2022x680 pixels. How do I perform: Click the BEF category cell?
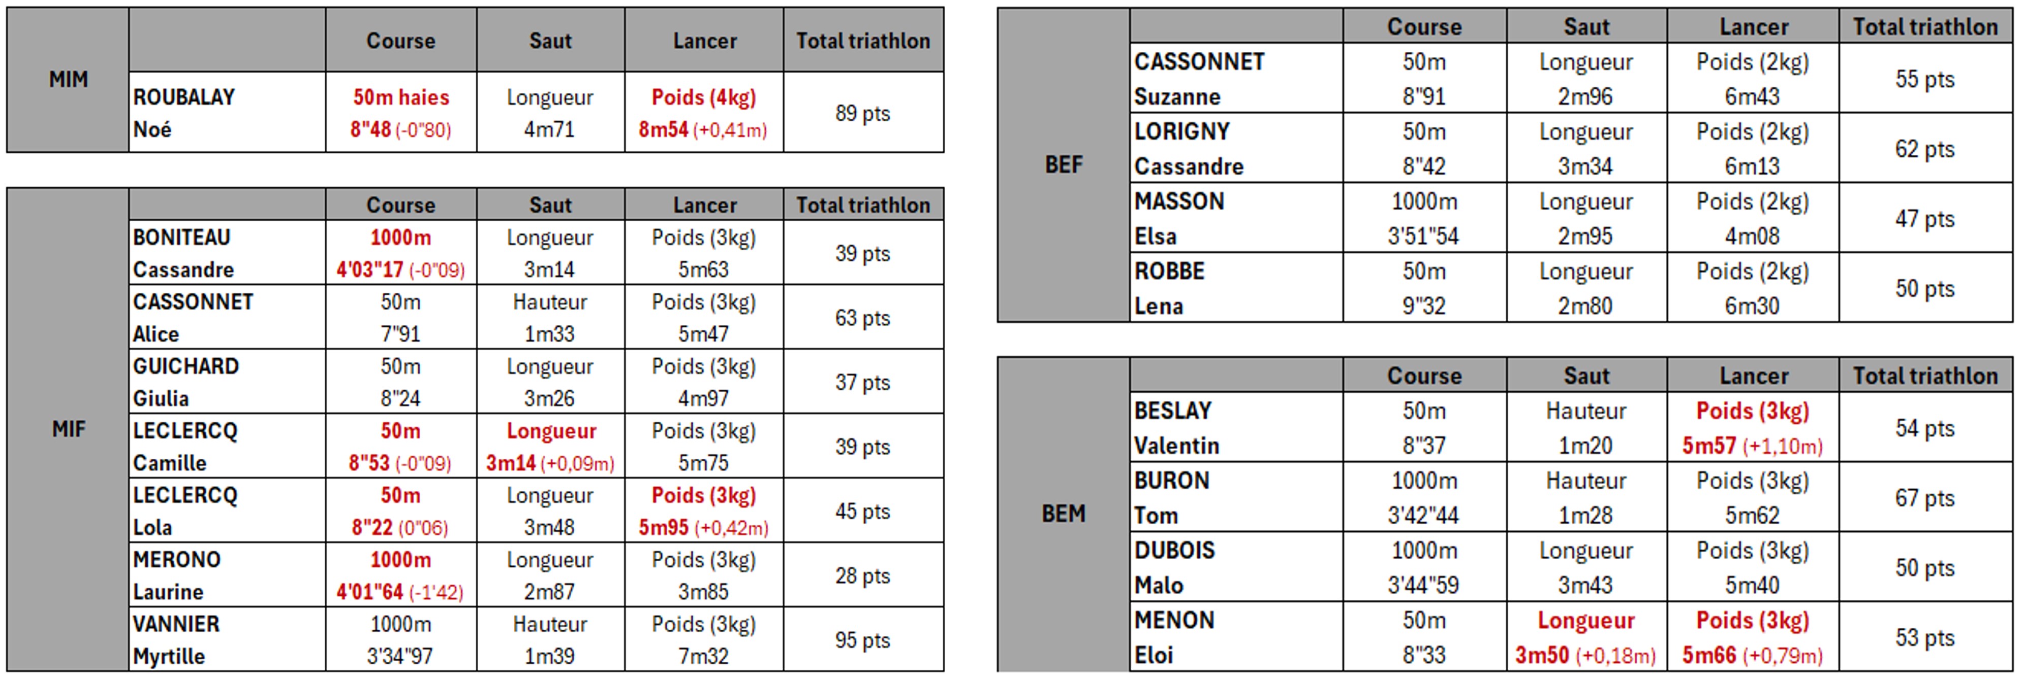pos(1064,164)
